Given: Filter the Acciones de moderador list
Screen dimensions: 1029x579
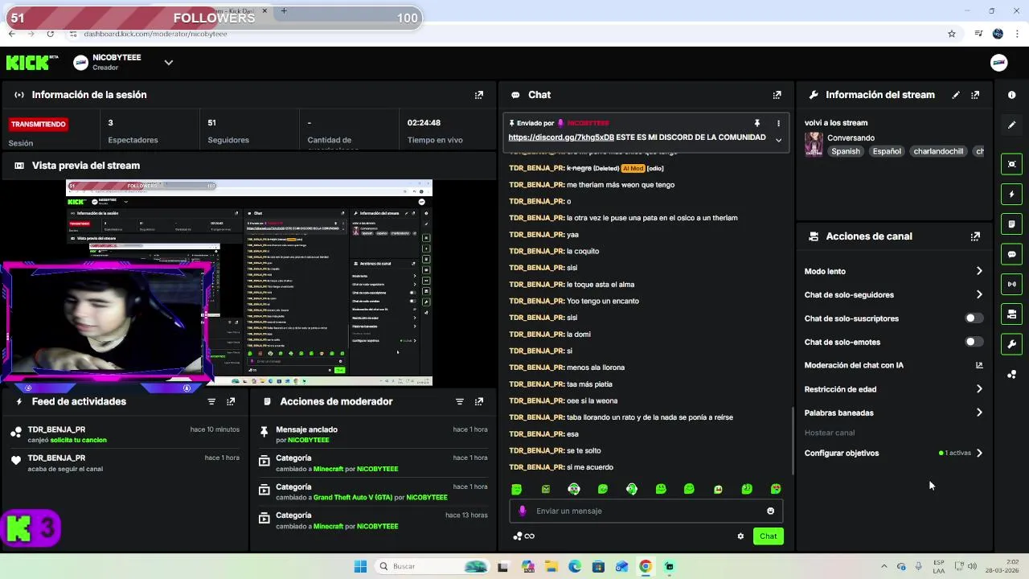Looking at the screenshot, I should point(460,401).
